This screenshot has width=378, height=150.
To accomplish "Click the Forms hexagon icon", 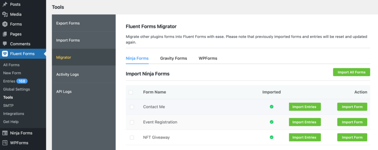I will click(5, 24).
